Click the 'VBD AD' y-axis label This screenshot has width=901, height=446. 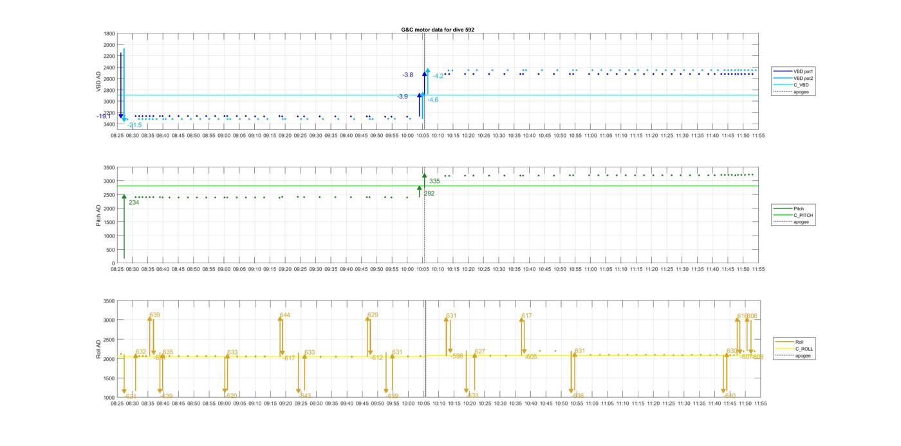pos(99,81)
